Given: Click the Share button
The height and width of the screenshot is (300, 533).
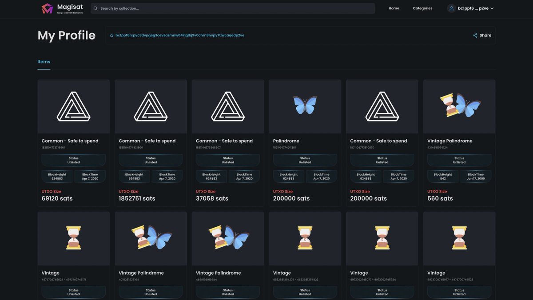Looking at the screenshot, I should coord(482,35).
